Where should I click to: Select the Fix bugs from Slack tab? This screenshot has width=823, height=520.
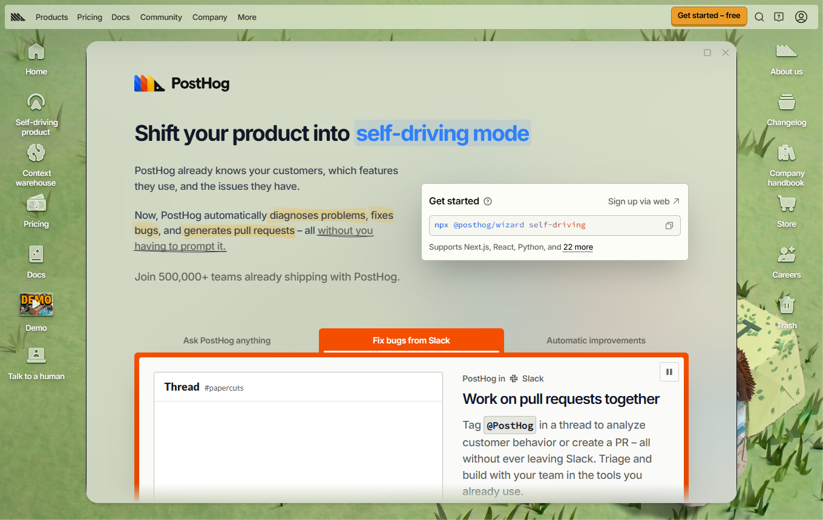(x=411, y=340)
